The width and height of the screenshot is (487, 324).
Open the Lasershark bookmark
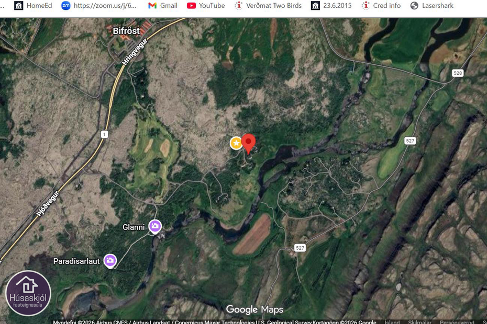pyautogui.click(x=431, y=6)
